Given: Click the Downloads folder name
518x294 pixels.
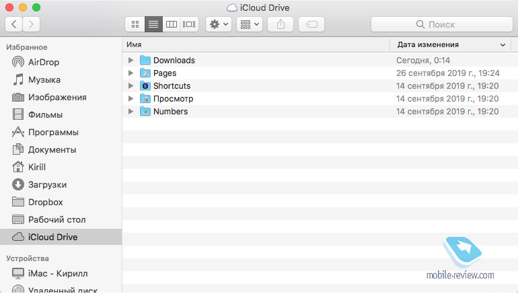Looking at the screenshot, I should click(x=174, y=61).
